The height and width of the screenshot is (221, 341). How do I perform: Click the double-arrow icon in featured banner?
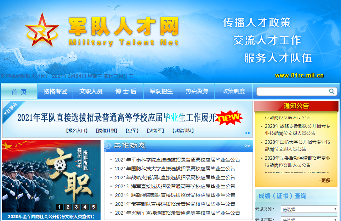click(x=247, y=133)
